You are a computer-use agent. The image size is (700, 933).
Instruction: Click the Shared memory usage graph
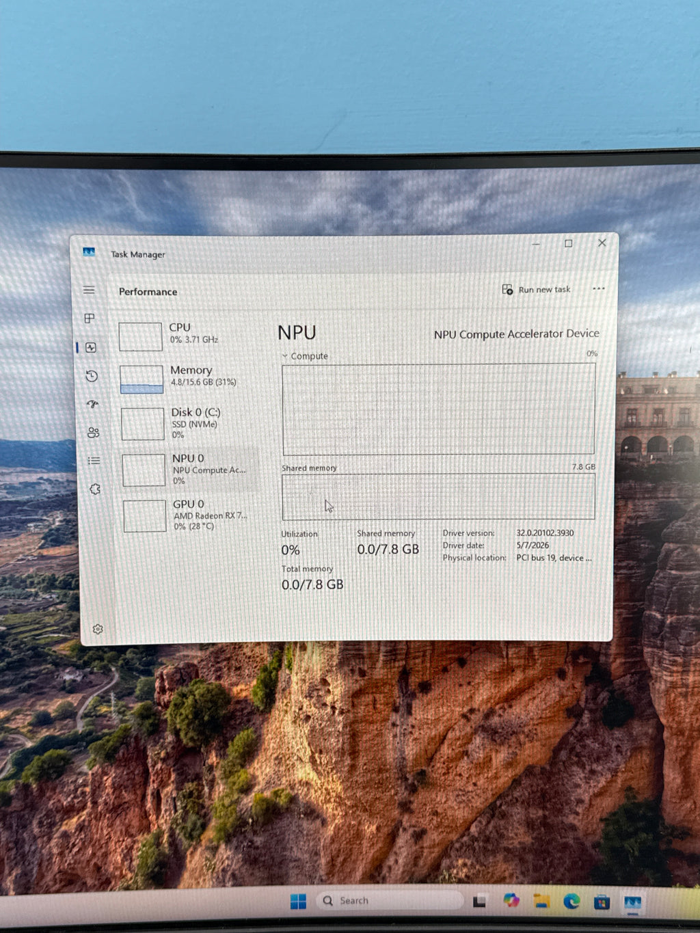click(x=438, y=497)
